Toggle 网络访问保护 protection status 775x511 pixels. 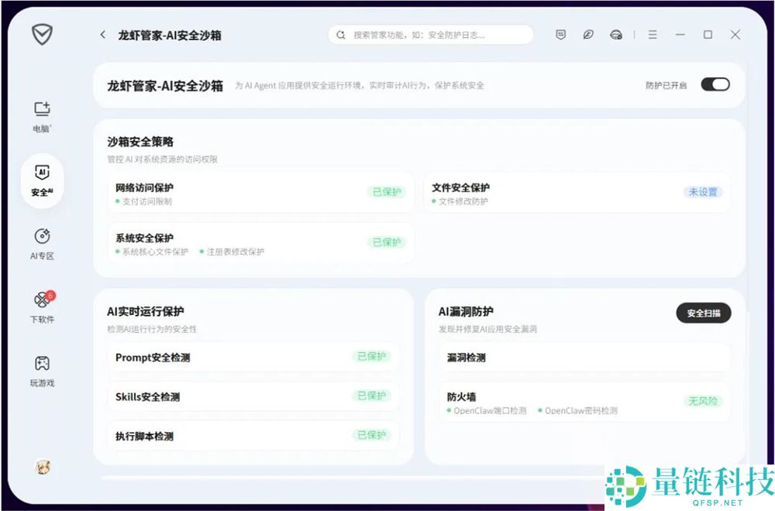tap(387, 193)
